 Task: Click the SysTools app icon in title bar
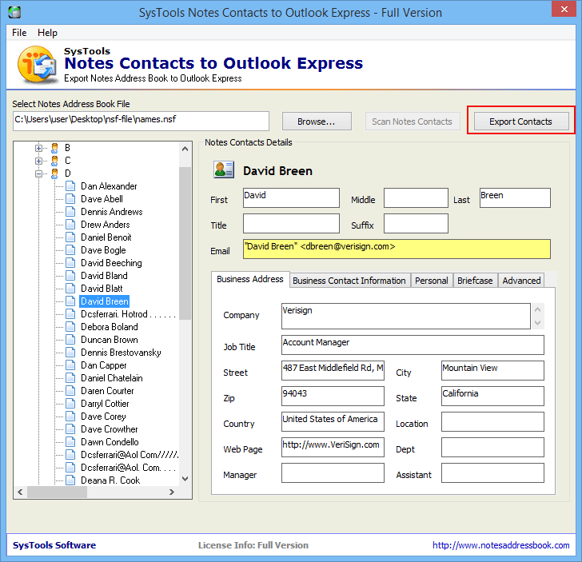(14, 12)
